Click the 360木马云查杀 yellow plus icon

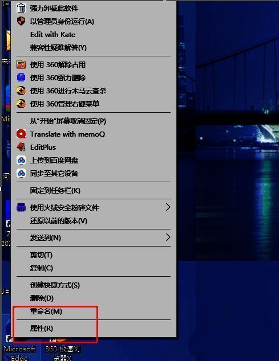pos(21,91)
